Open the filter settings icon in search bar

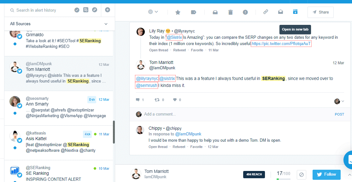pyautogui.click(x=86, y=10)
